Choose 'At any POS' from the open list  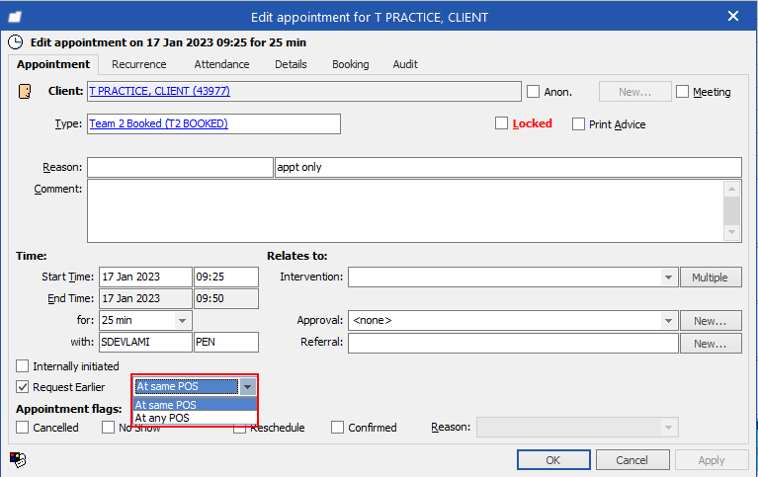tap(162, 418)
